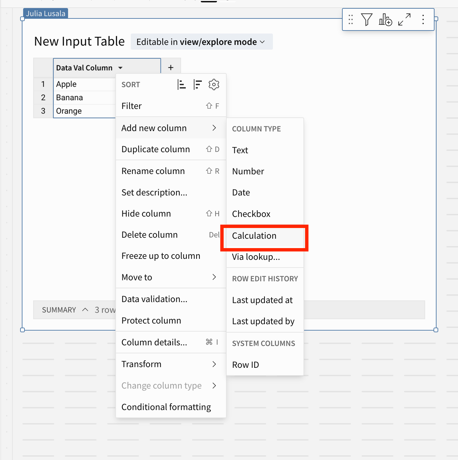Expand the Transform submenu
Image resolution: width=458 pixels, height=460 pixels.
click(x=141, y=364)
